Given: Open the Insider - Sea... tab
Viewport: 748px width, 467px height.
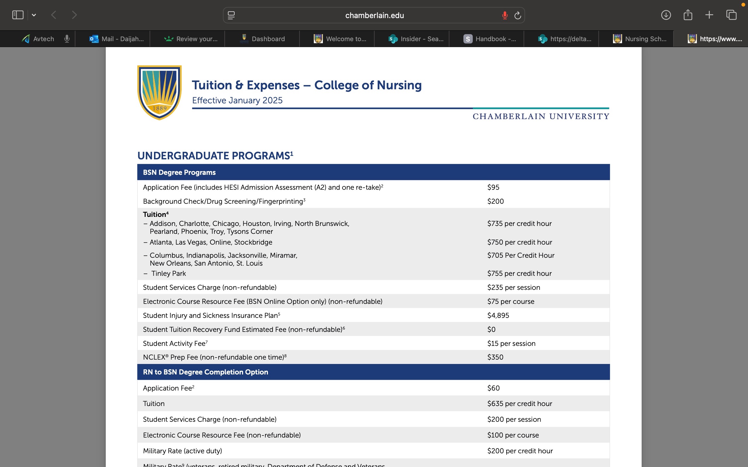Looking at the screenshot, I should [416, 39].
